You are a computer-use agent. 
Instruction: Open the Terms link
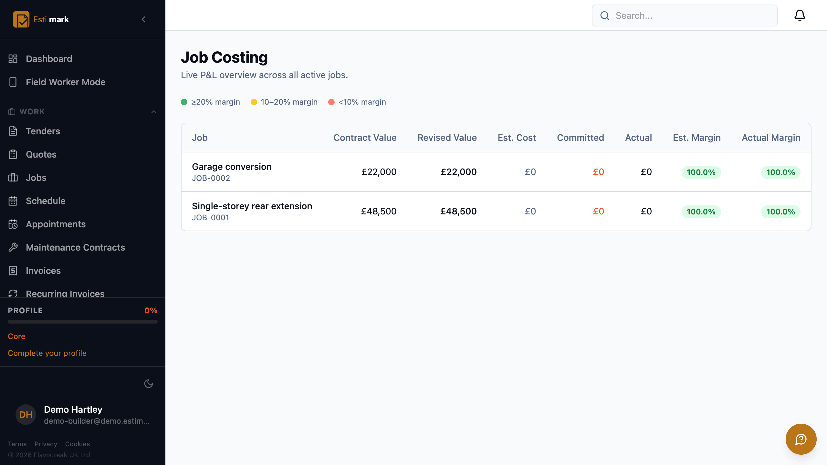(17, 444)
